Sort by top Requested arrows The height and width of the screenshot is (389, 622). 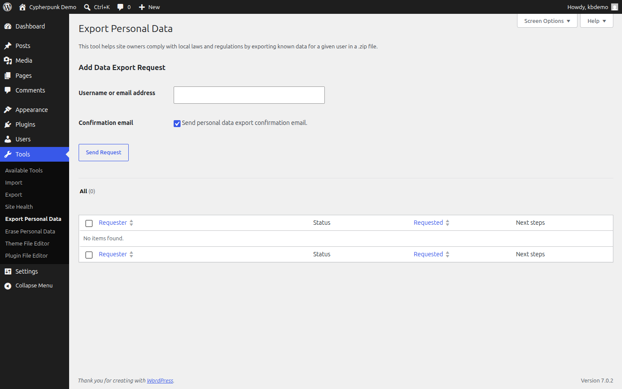(x=447, y=223)
